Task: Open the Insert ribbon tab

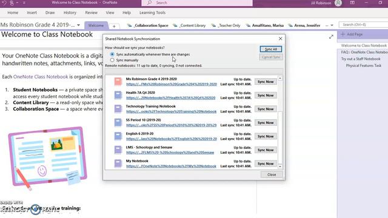Action: click(x=32, y=13)
